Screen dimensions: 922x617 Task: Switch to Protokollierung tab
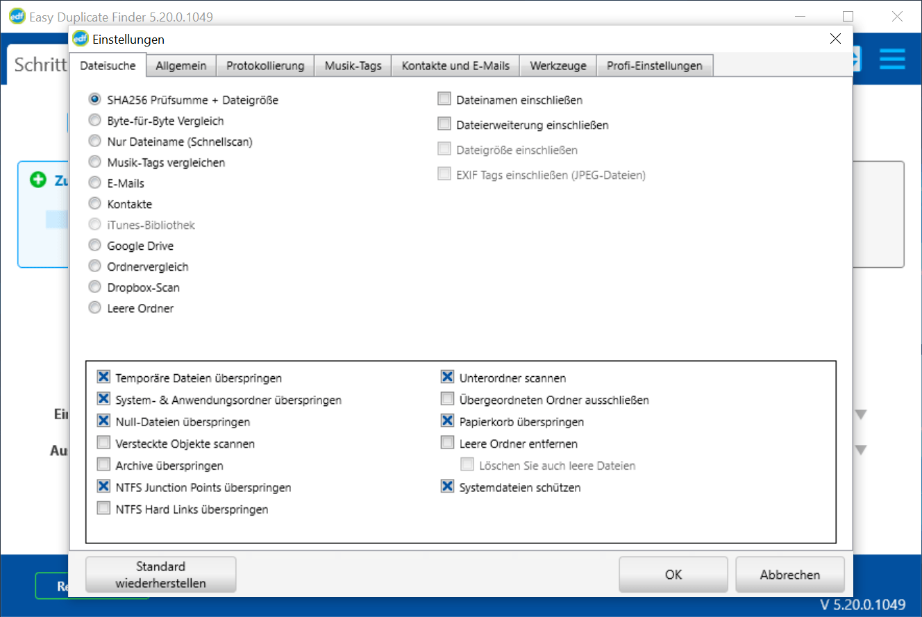(265, 66)
